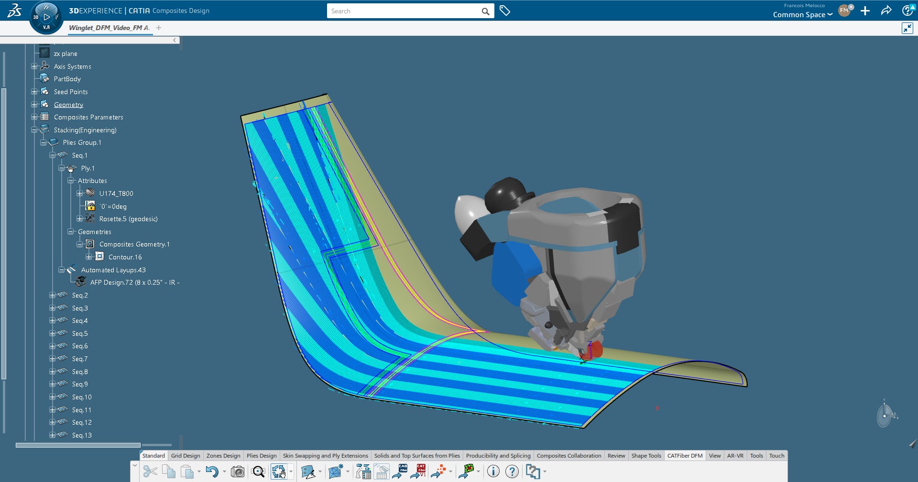Click the magnifier fit-all-in icon
Screen dimensions: 918x482
coord(258,472)
